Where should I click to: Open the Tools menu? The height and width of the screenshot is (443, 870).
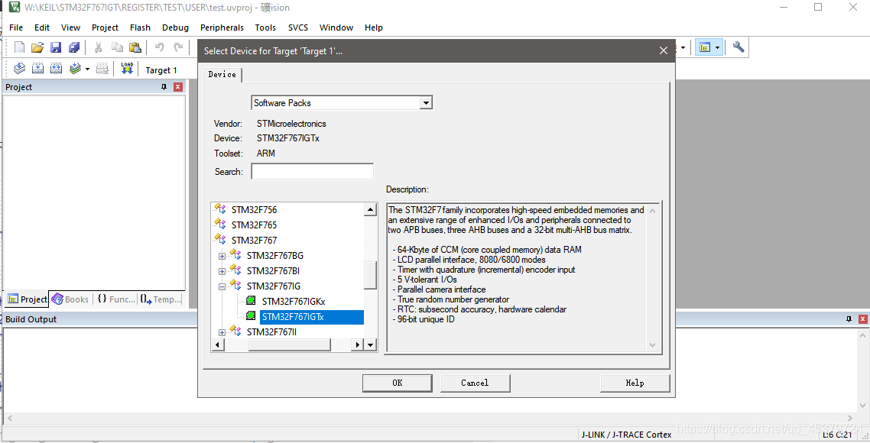[266, 27]
